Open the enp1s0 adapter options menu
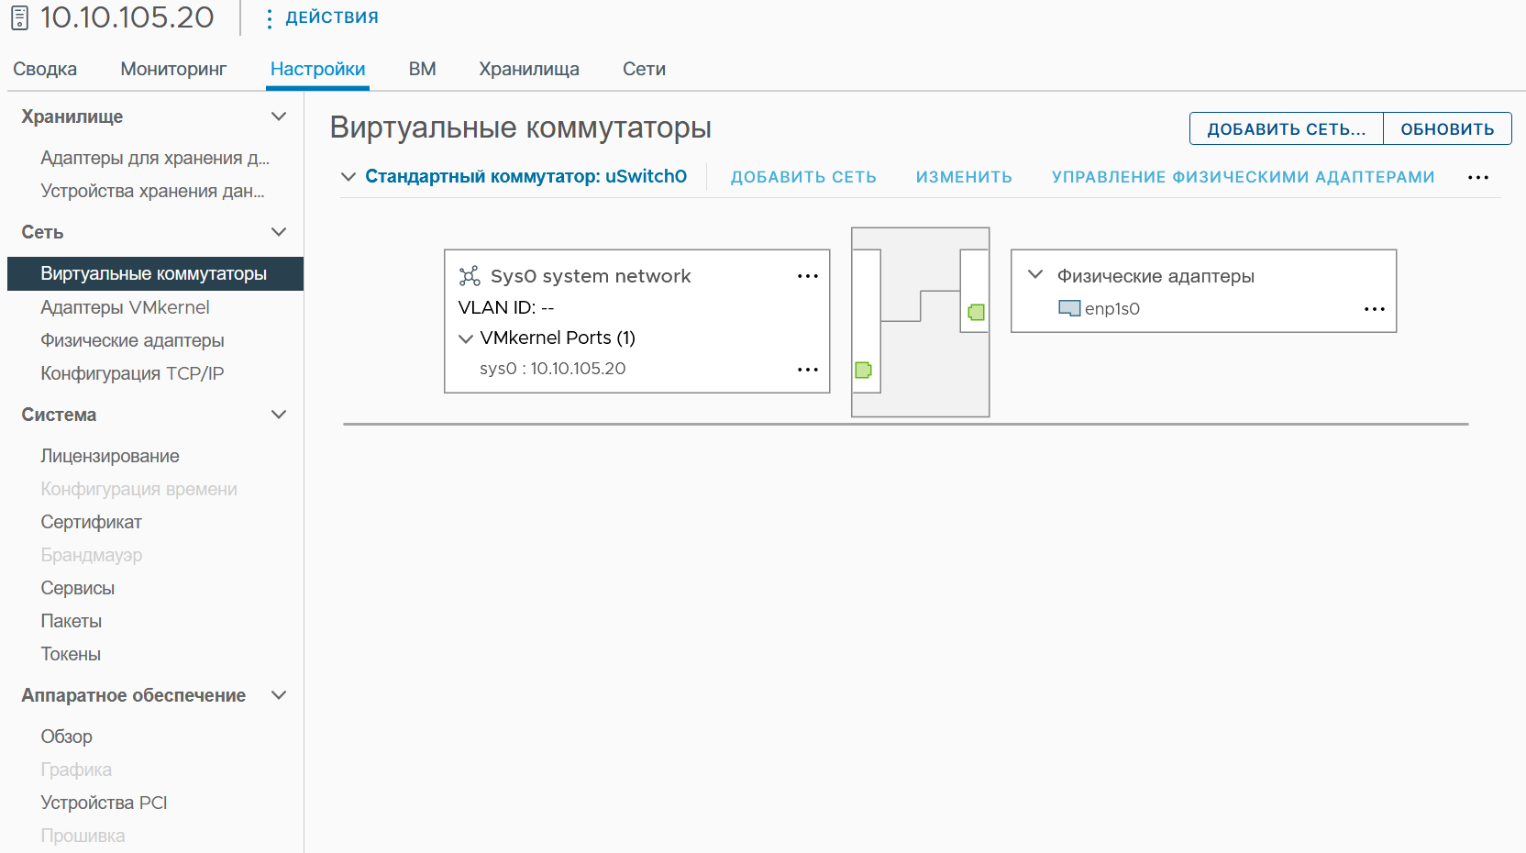 pyautogui.click(x=1375, y=309)
